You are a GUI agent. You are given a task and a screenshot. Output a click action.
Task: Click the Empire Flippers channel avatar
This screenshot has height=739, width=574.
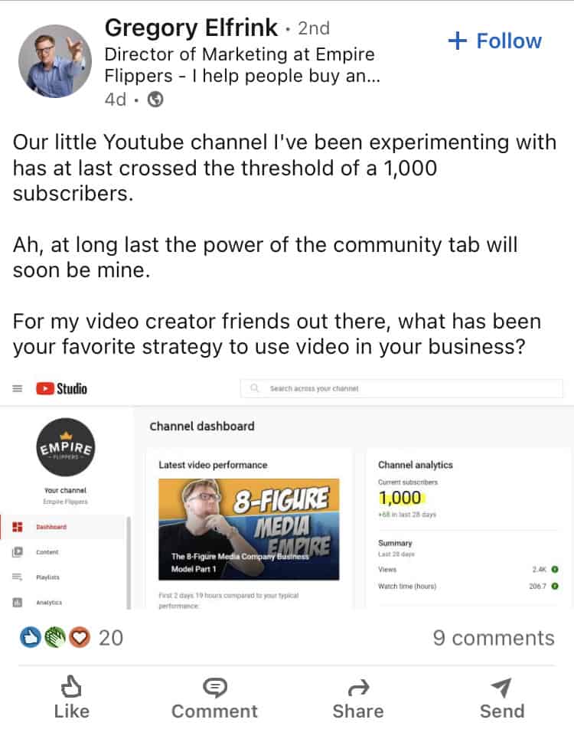[x=66, y=447]
